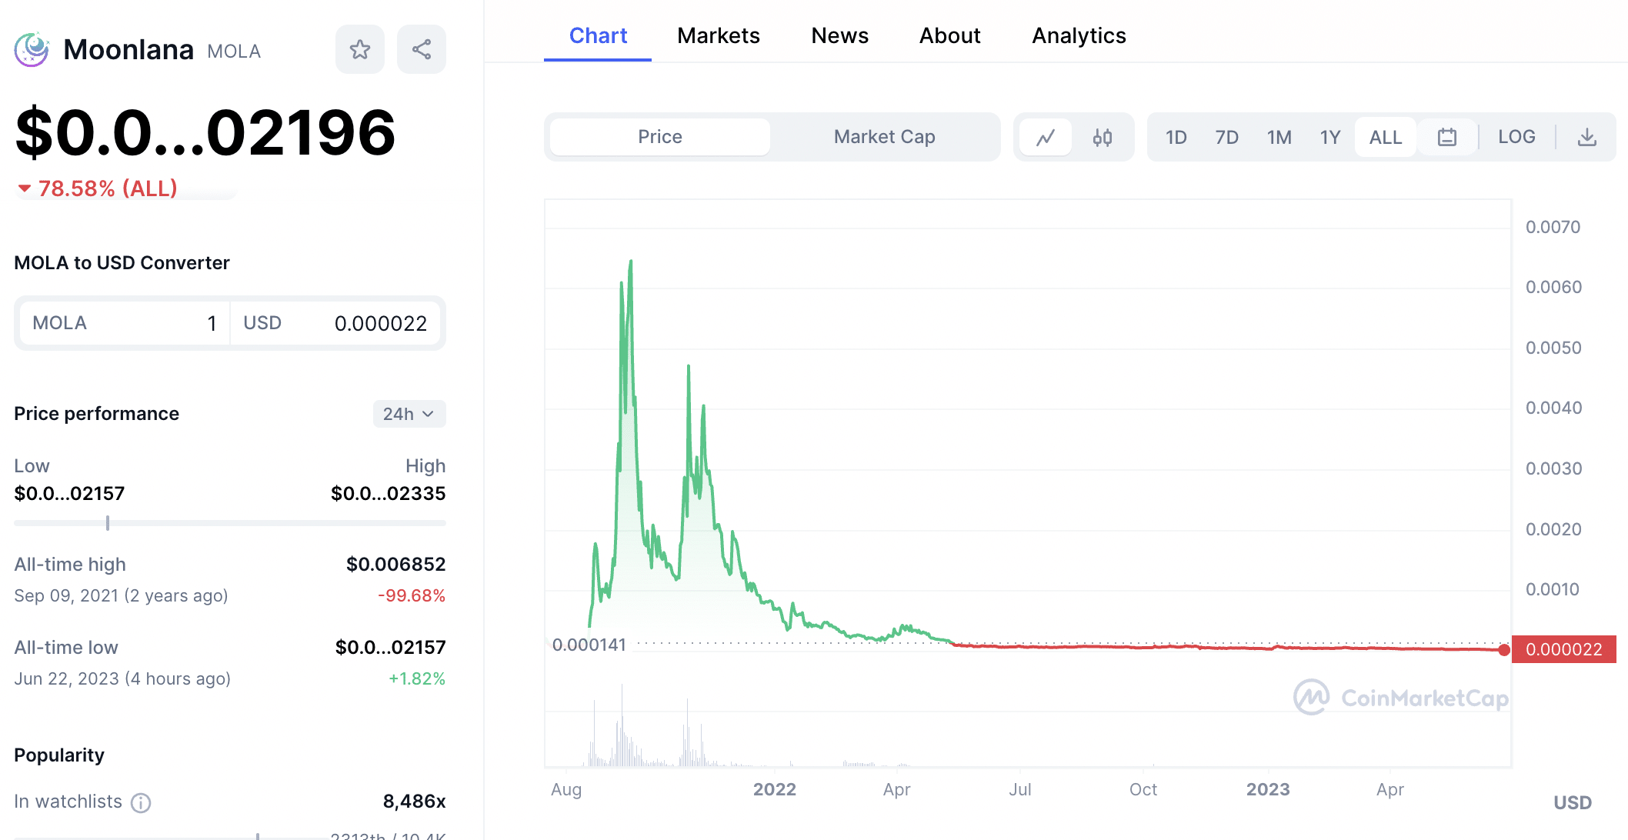Open the Chart tab
Screen dimensions: 1628x840
[598, 36]
